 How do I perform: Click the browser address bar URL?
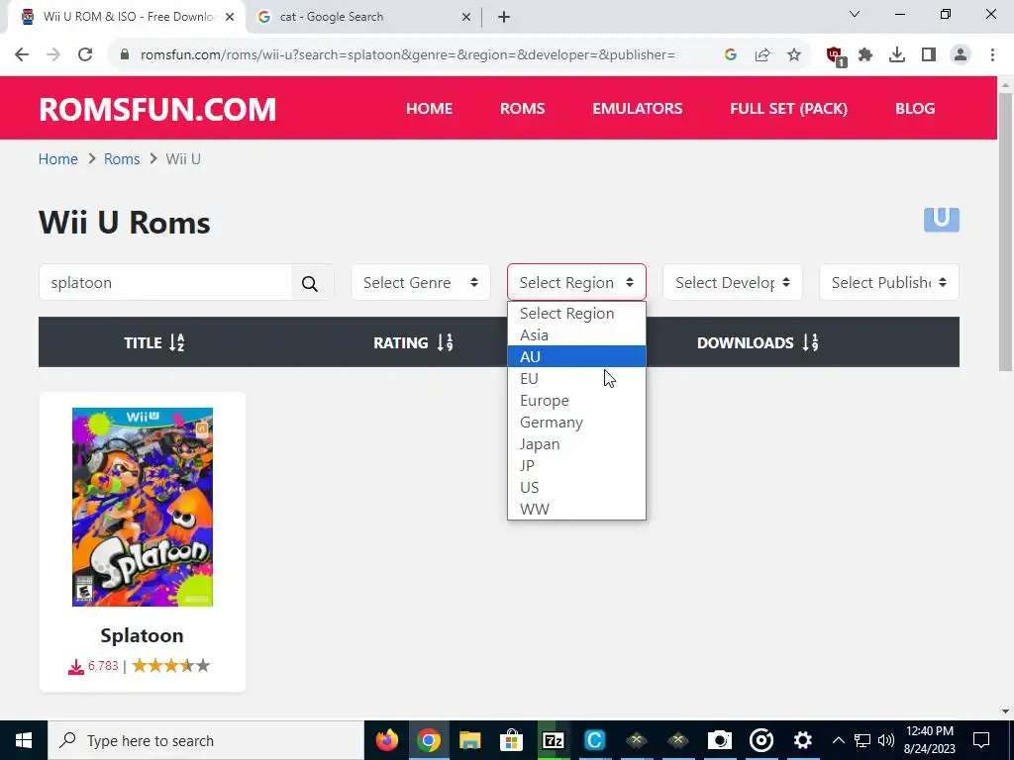click(x=407, y=55)
